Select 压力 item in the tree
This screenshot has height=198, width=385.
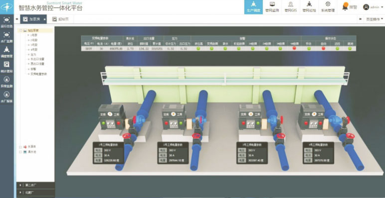[33, 54]
